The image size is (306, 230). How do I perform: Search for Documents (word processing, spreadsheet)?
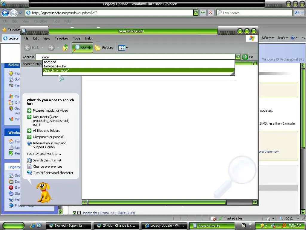pos(51,121)
